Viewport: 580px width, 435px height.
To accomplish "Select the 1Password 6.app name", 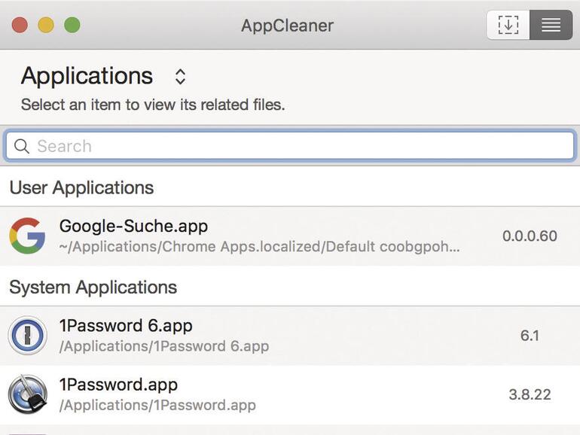I will [126, 326].
